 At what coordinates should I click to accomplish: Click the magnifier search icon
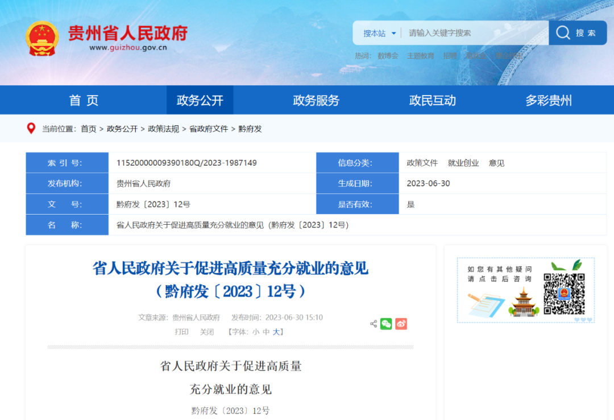point(563,32)
